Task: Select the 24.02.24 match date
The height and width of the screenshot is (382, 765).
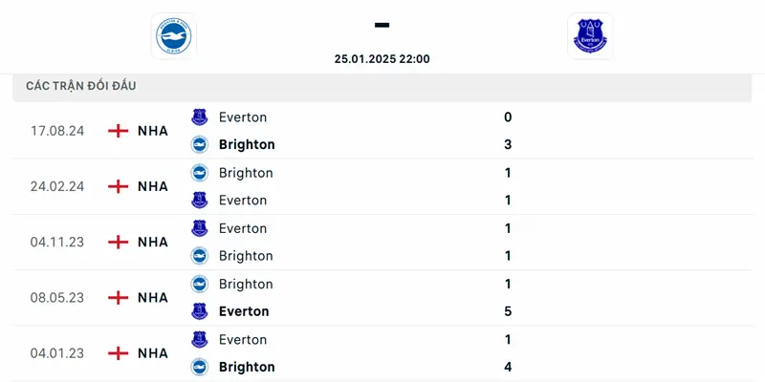Action: coord(57,186)
